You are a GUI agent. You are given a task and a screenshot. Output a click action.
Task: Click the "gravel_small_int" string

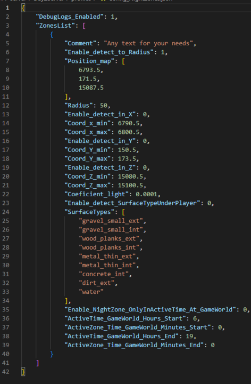tap(111, 229)
